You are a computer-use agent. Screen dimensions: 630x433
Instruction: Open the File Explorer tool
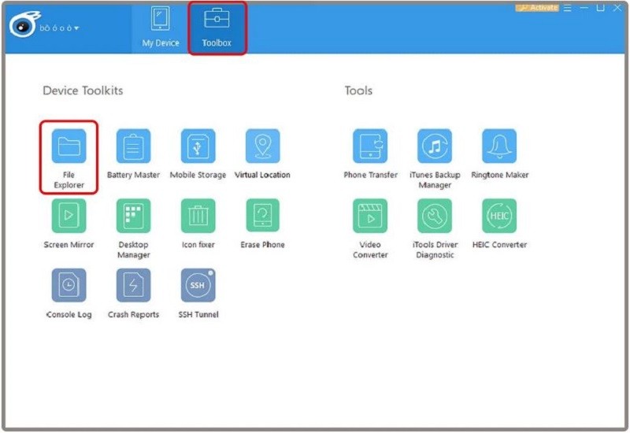coord(69,146)
